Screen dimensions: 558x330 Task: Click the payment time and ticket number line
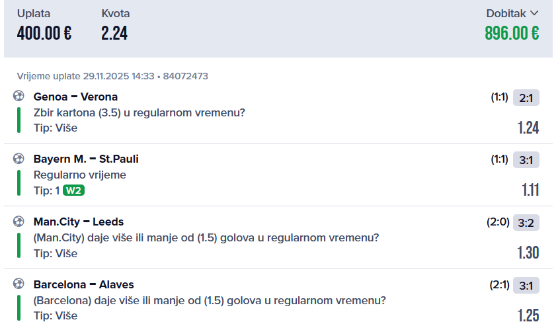pyautogui.click(x=112, y=76)
